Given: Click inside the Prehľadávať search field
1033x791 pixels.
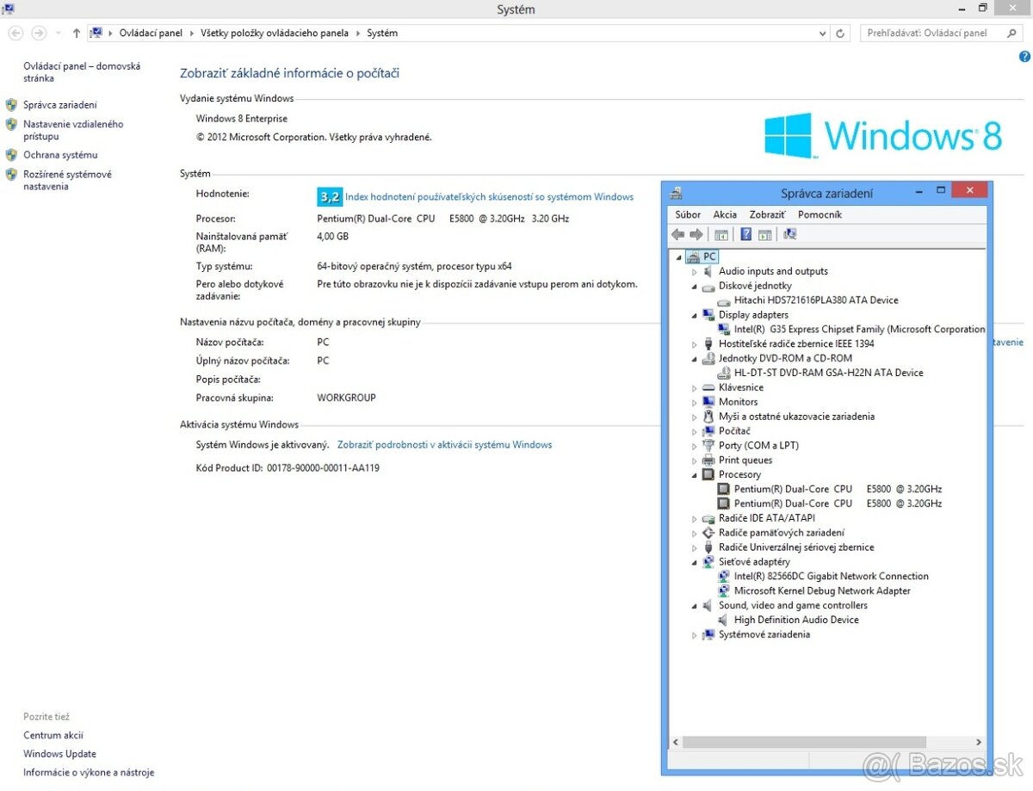Looking at the screenshot, I should (x=930, y=32).
